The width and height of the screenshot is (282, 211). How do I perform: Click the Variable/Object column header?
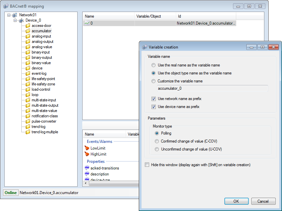(155, 16)
